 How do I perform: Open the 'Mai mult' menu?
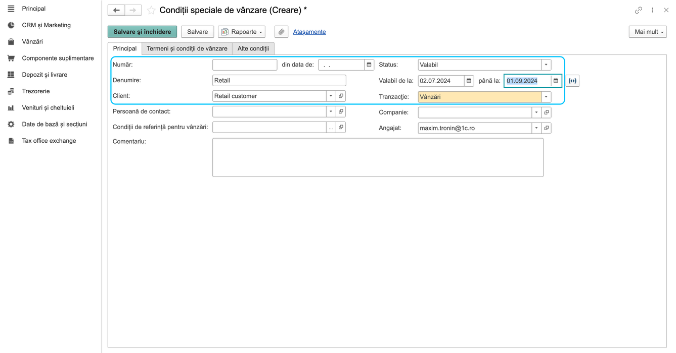tap(648, 32)
